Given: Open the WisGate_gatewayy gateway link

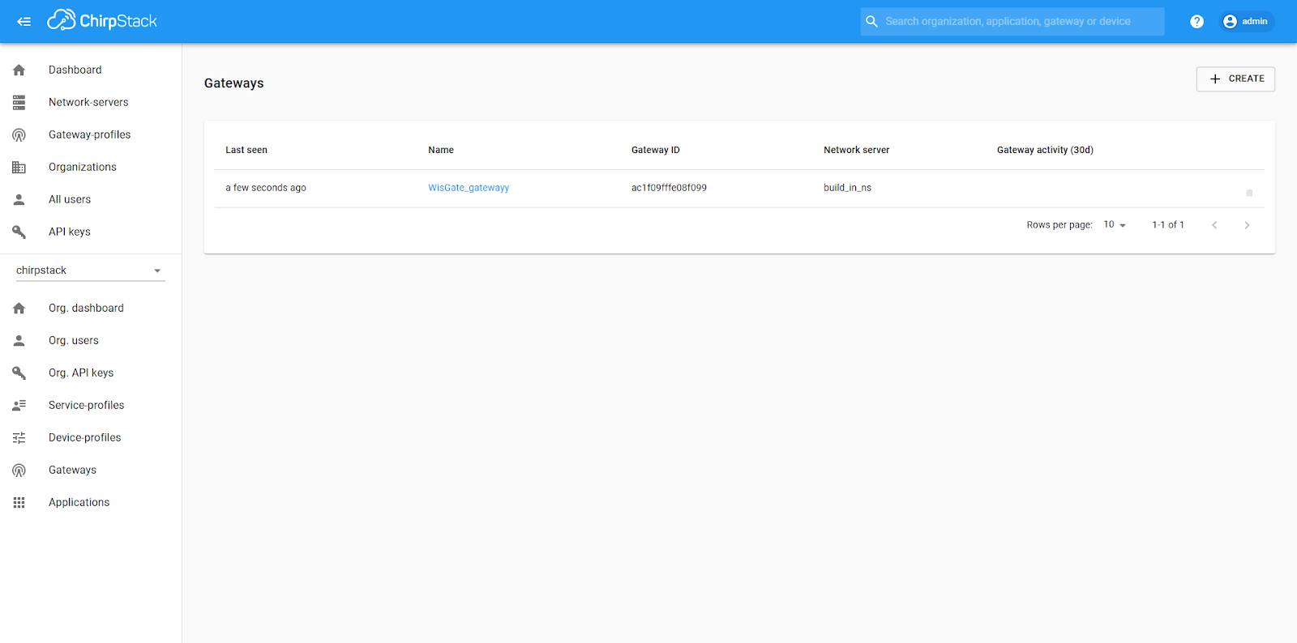Looking at the screenshot, I should coord(469,188).
